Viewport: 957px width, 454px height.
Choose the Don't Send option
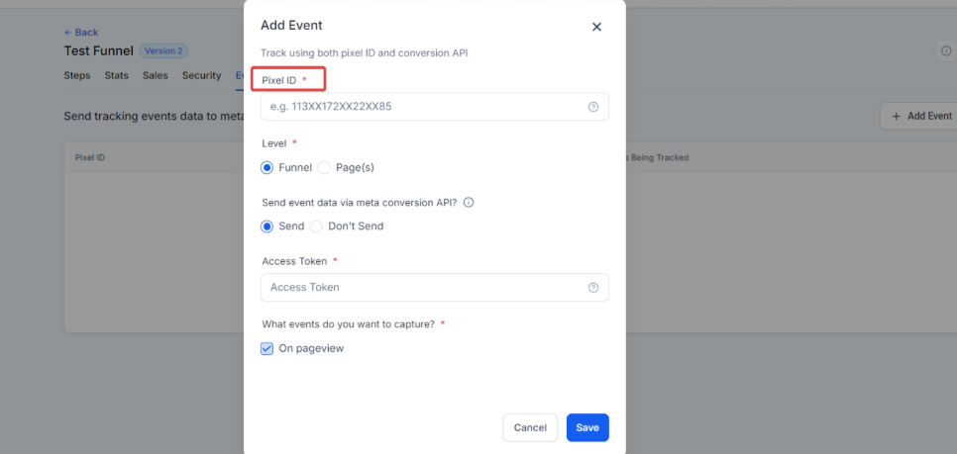point(317,227)
